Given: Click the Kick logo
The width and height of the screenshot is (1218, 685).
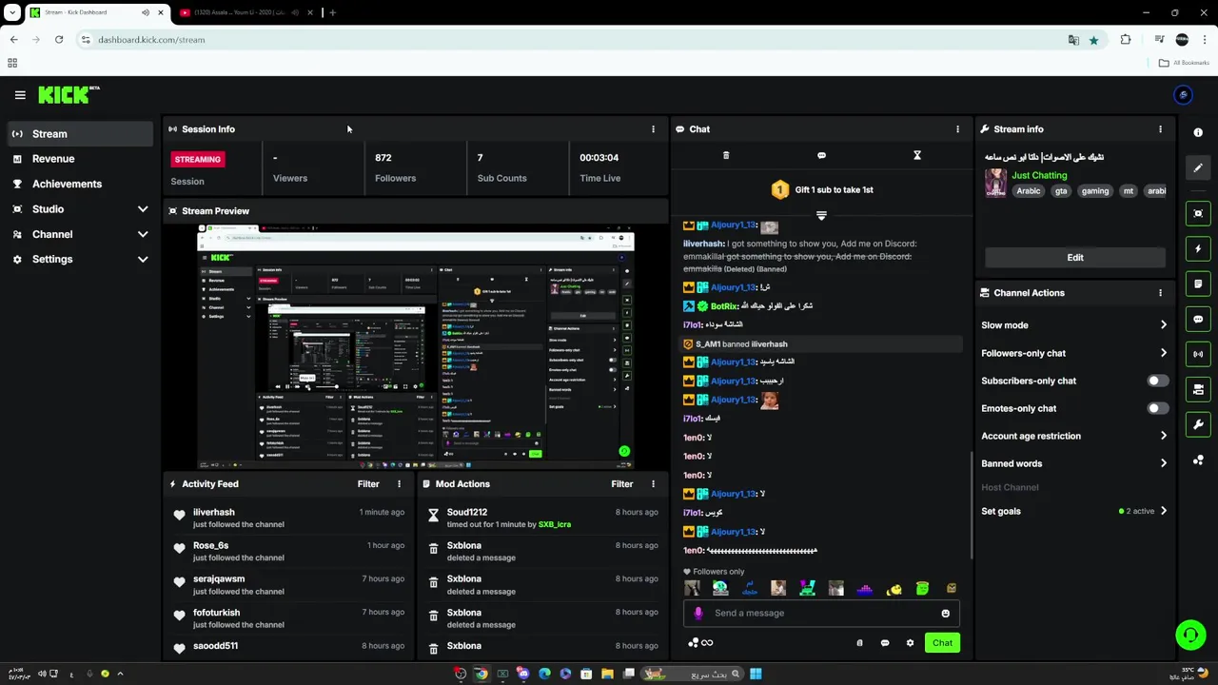Looking at the screenshot, I should click(69, 94).
